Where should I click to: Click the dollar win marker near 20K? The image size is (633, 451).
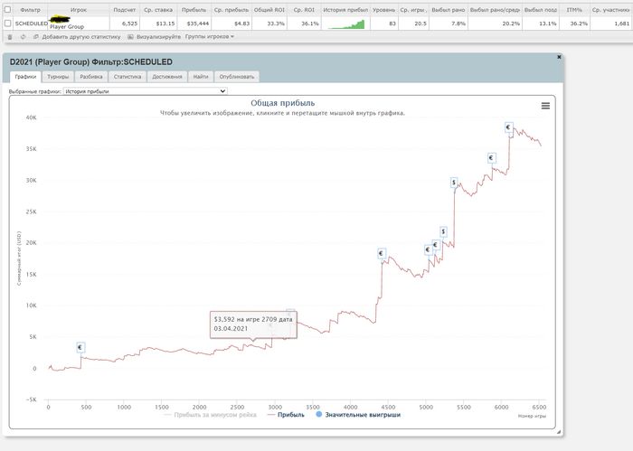coord(443,231)
